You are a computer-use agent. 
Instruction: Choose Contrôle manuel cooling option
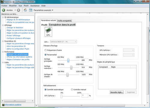tap(72, 90)
